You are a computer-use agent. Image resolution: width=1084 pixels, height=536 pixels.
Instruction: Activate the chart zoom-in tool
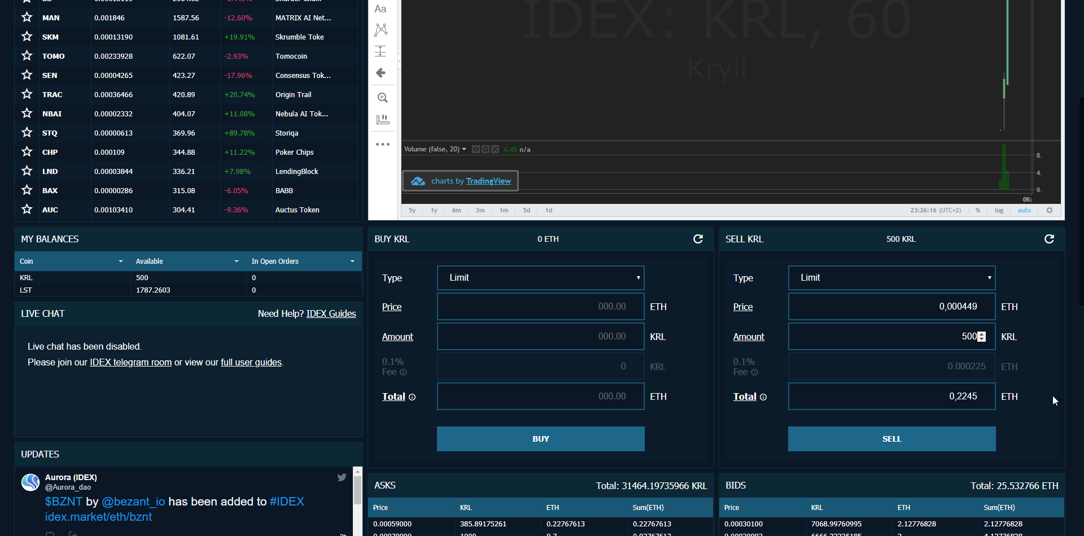(x=382, y=98)
